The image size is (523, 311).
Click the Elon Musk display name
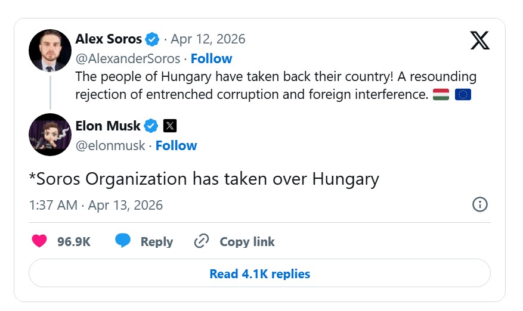(108, 126)
